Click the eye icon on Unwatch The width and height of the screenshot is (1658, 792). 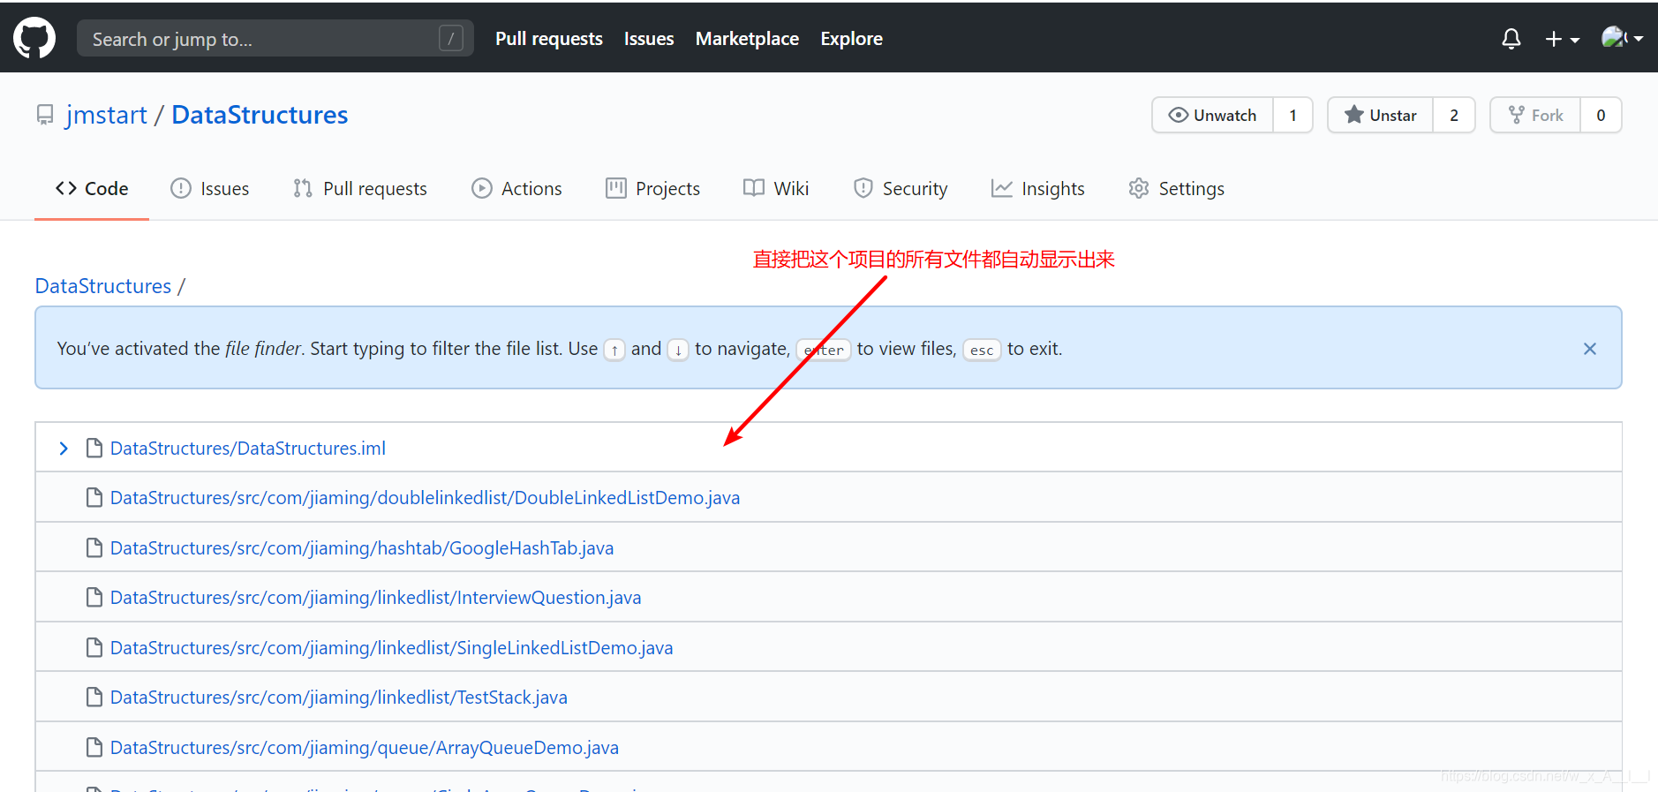1178,115
